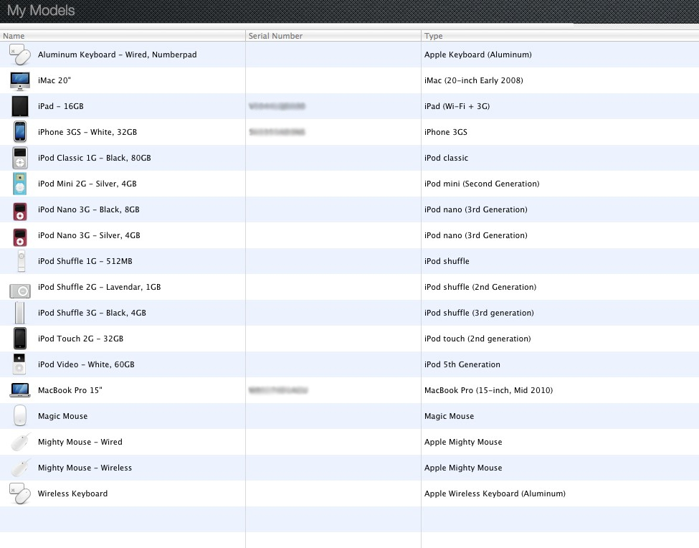Click type "MacBook Pro (15-inch, Mid 2010)"
The width and height of the screenshot is (699, 548).
489,390
